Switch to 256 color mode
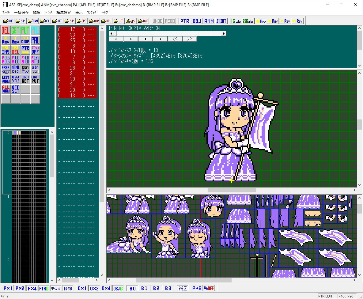The height and width of the screenshot is (299, 363). coord(248,21)
